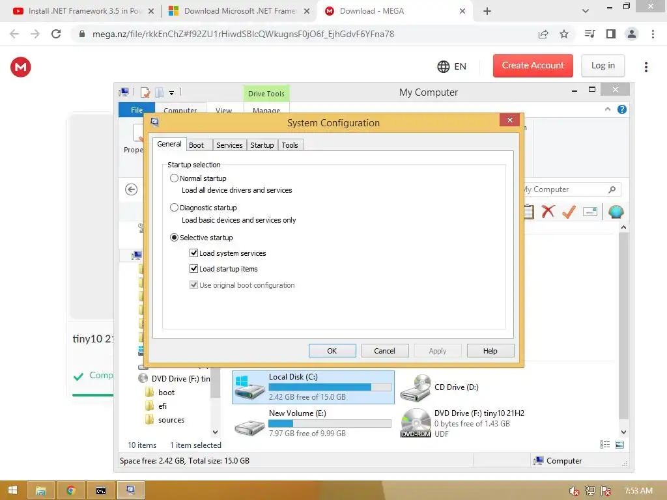Click the red delete X icon in My Computer
This screenshot has width=667, height=500.
tap(548, 212)
